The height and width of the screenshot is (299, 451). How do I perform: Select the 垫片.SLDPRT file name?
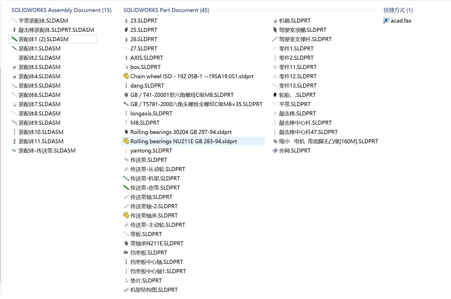(146, 280)
